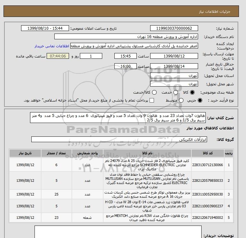
Task: Click the goods group field ابزارآلات الکتریکی
Action: 119,139
